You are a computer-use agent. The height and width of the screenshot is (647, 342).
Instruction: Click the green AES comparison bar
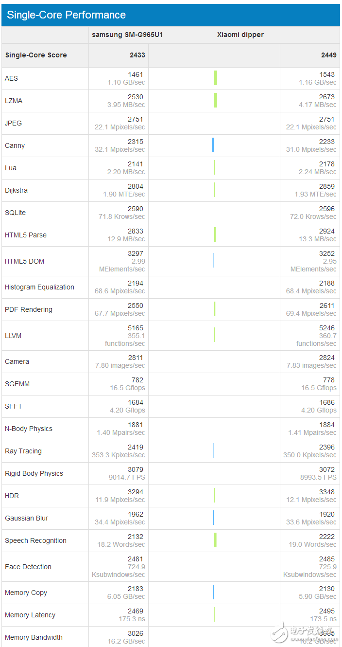pos(216,78)
